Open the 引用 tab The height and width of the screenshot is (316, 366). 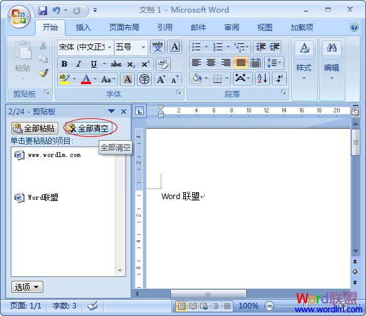tap(164, 28)
